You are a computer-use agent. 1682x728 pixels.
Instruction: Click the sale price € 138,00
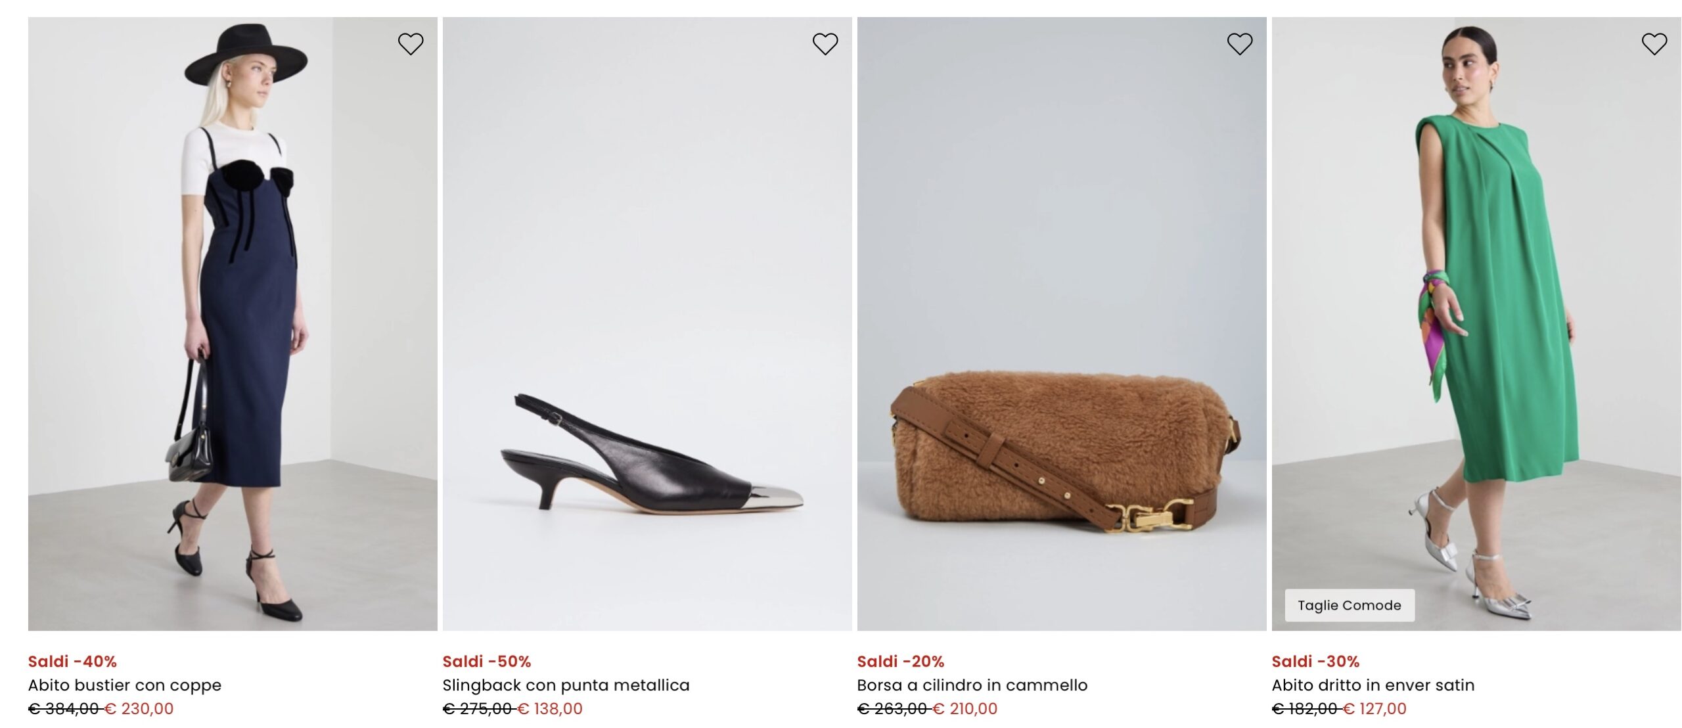pyautogui.click(x=551, y=709)
